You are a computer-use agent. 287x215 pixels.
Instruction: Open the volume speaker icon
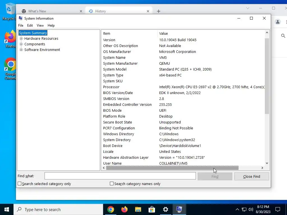click(251, 209)
